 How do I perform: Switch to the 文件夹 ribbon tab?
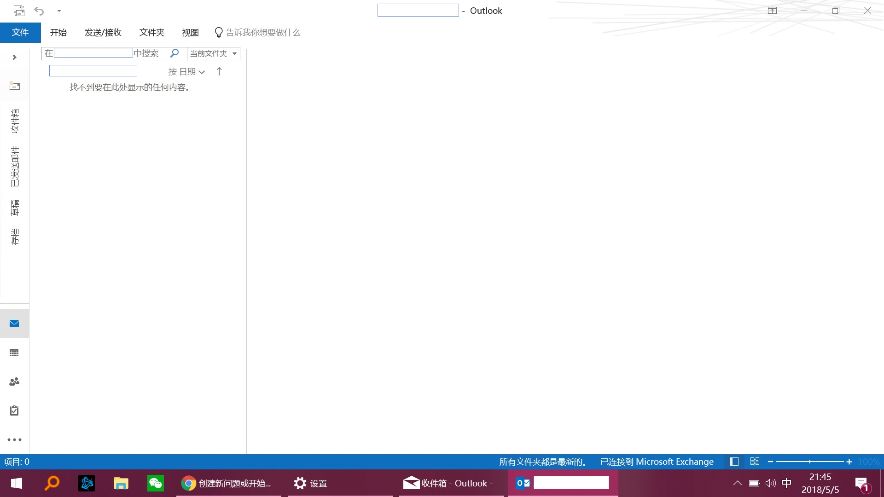coord(152,32)
